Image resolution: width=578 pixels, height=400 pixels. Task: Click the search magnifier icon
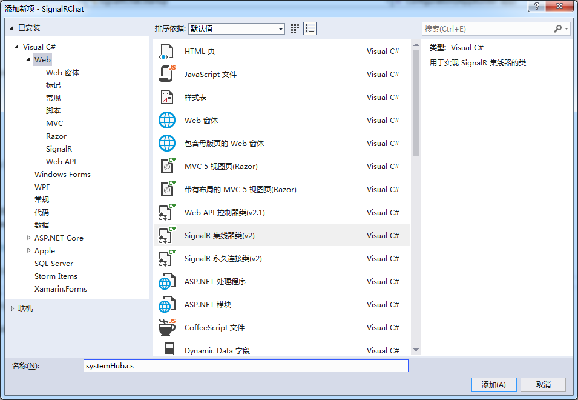point(558,28)
